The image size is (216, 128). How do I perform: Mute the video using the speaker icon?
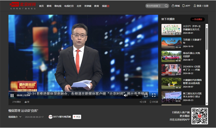pyautogui.click(x=126, y=95)
